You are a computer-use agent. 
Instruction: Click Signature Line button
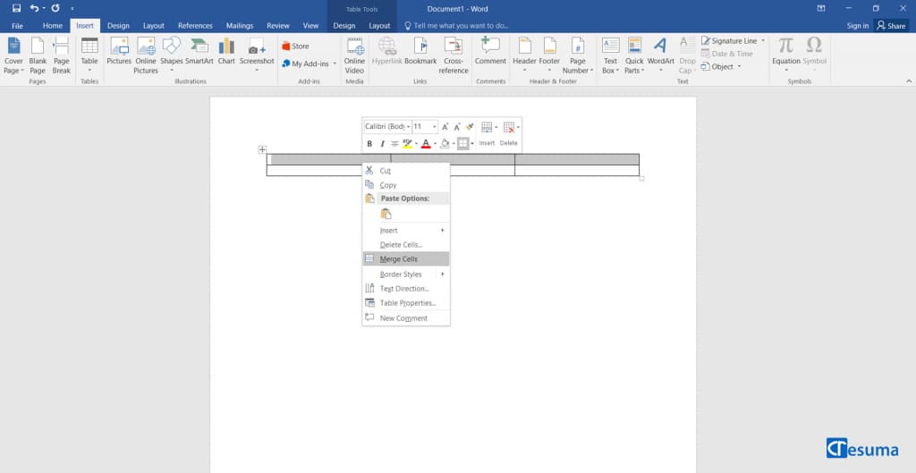(734, 41)
